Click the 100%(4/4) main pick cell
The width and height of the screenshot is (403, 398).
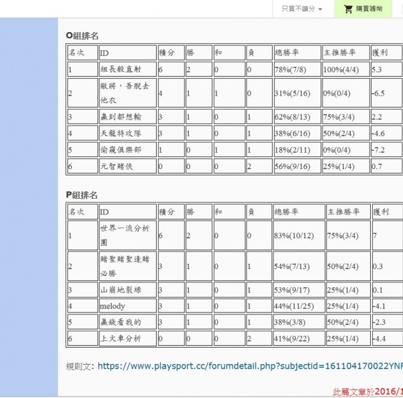click(x=346, y=69)
